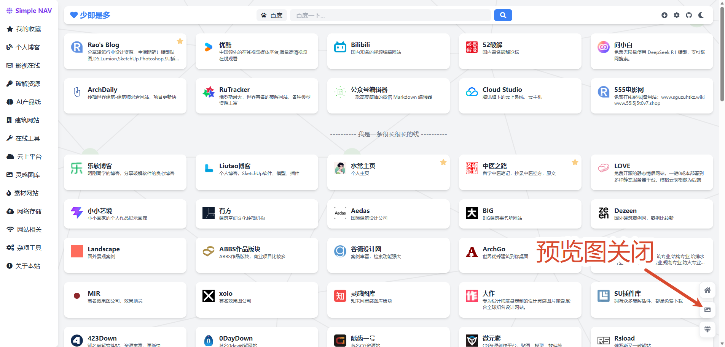725x347 pixels.
Task: Focus the 百度一下 search input field
Action: [x=390, y=15]
